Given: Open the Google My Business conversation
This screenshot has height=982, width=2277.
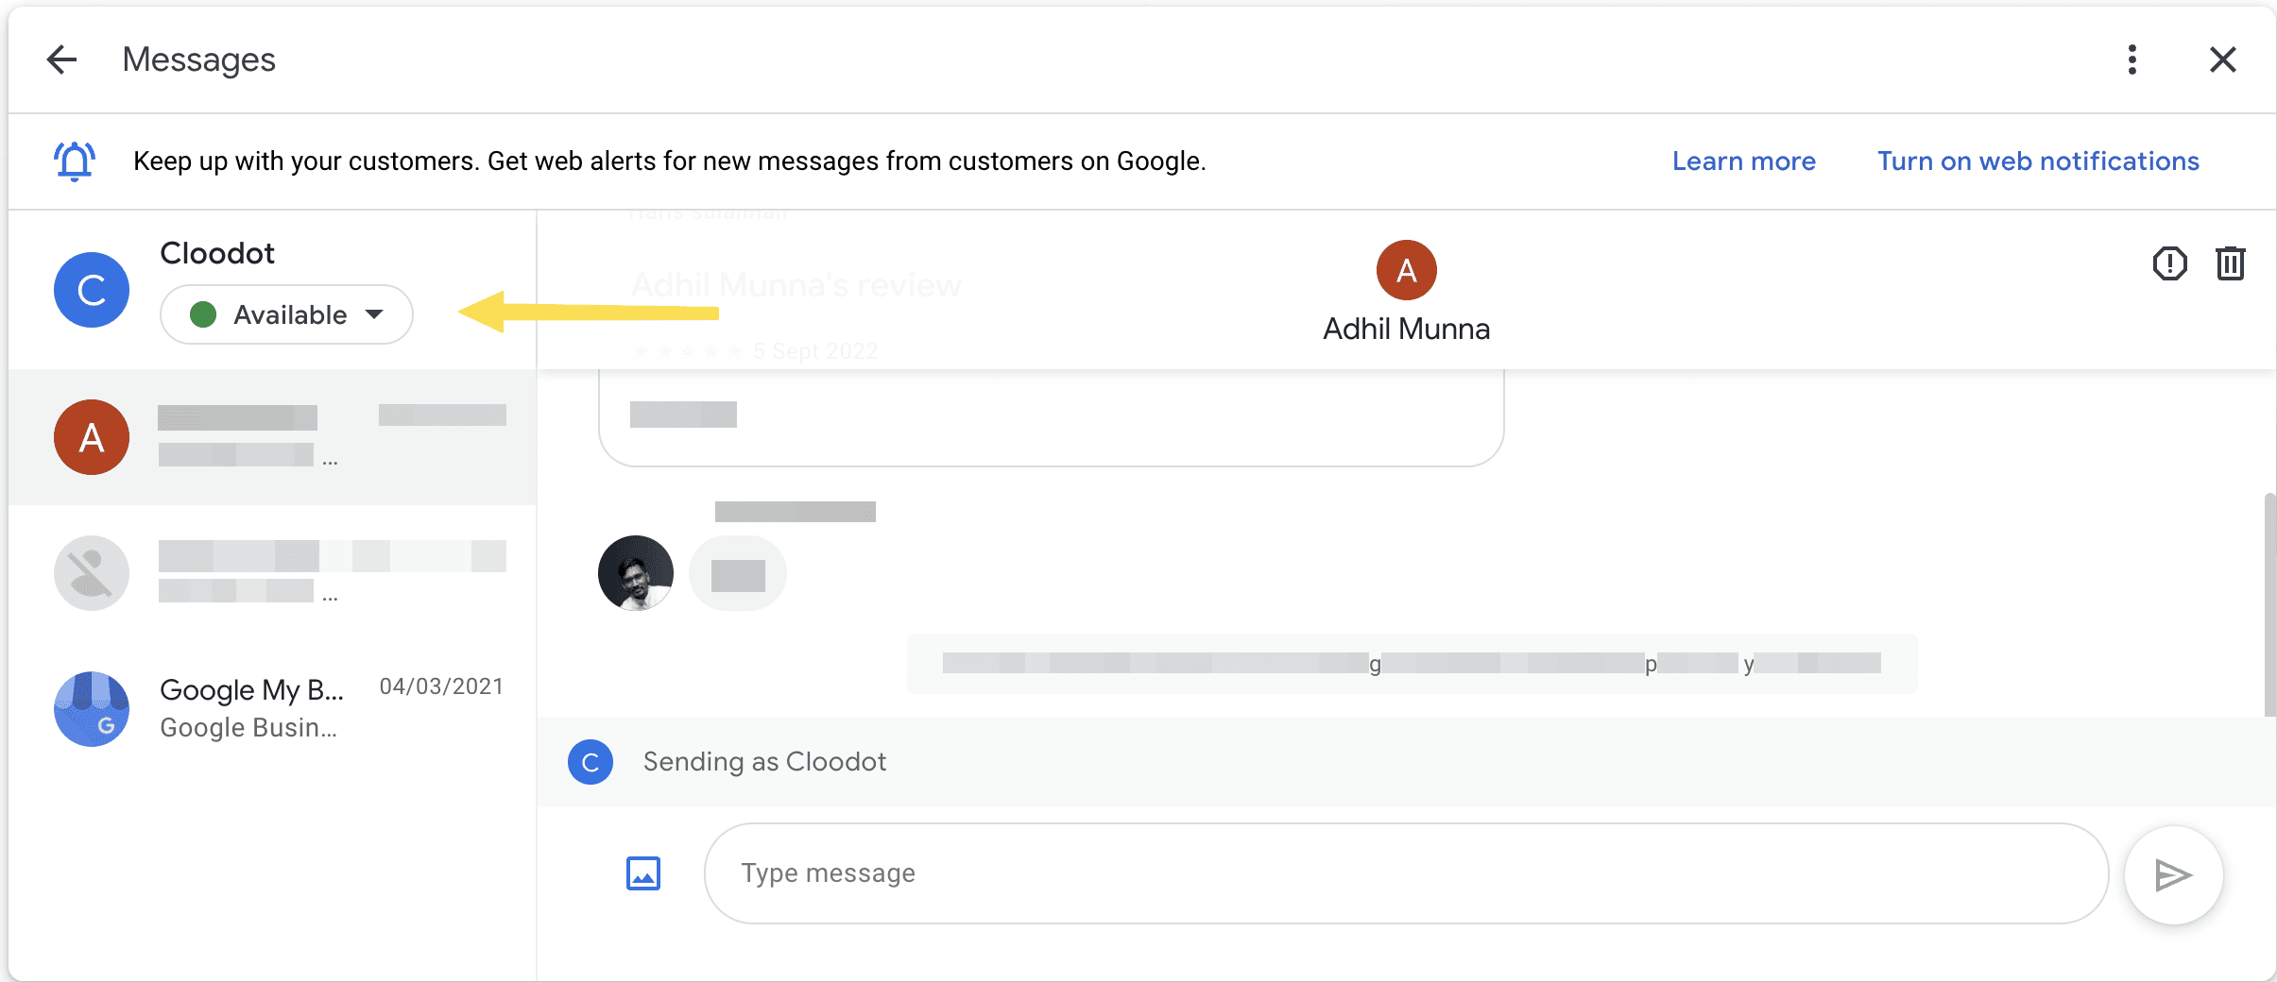Looking at the screenshot, I should pyautogui.click(x=272, y=708).
